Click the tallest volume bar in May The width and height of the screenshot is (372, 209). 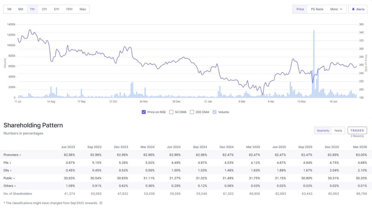(x=314, y=64)
